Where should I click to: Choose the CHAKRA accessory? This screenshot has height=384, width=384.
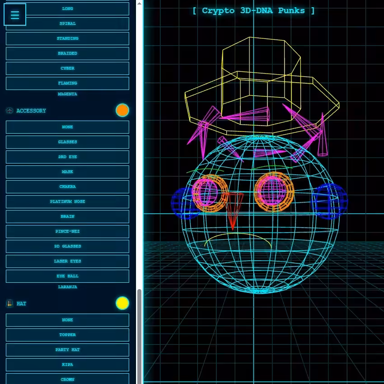click(x=67, y=187)
